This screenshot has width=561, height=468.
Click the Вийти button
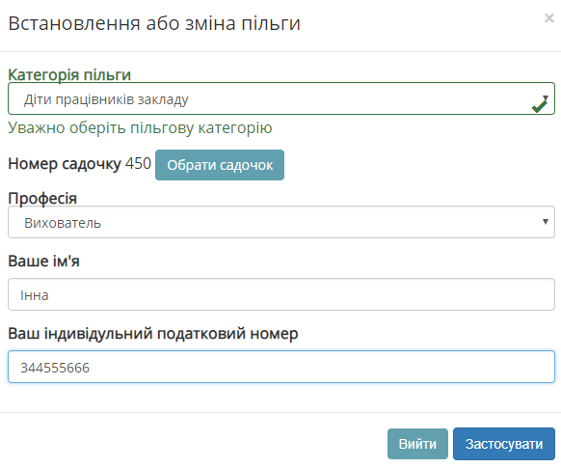[x=417, y=444]
